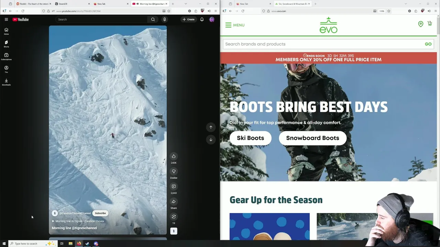Open Firefox menu in evo window
Screen dimensions: 440x247
tap(436, 11)
